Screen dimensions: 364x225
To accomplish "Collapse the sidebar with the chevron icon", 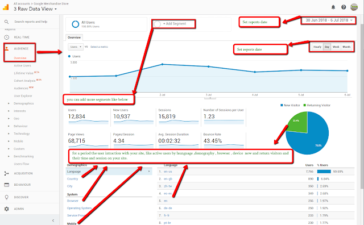I will 53,220.
